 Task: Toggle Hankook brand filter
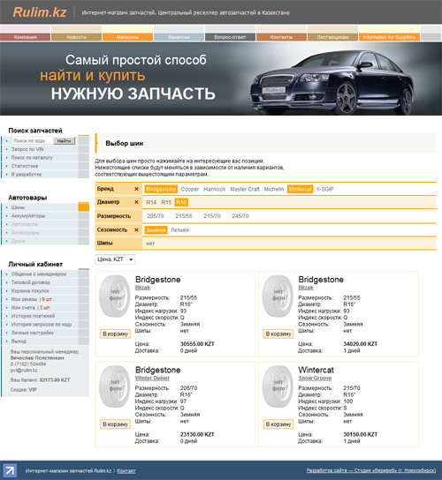point(215,189)
